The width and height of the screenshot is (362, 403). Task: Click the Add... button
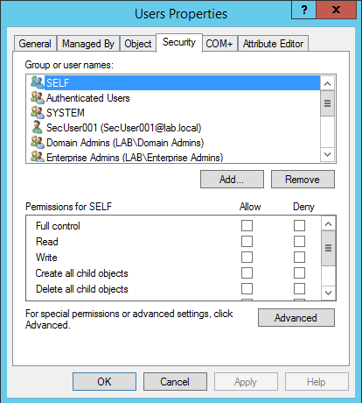click(232, 180)
